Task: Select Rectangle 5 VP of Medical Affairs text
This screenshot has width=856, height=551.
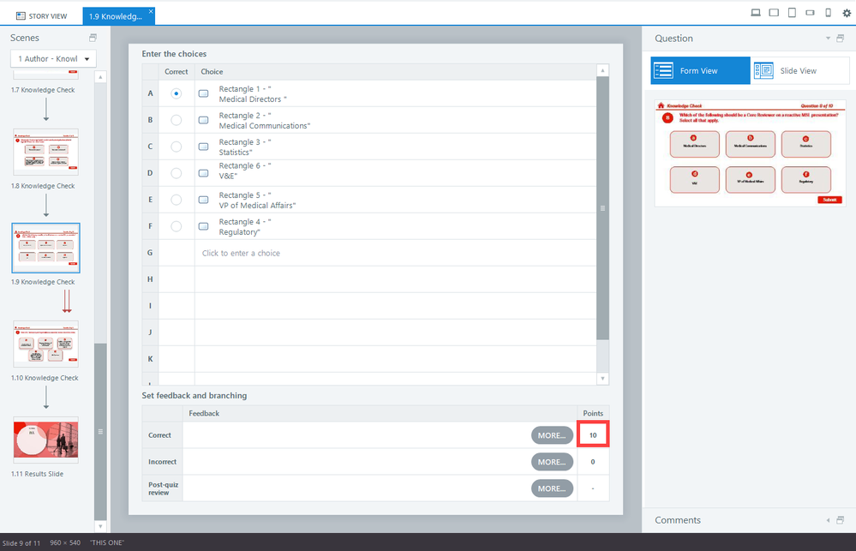Action: point(257,201)
